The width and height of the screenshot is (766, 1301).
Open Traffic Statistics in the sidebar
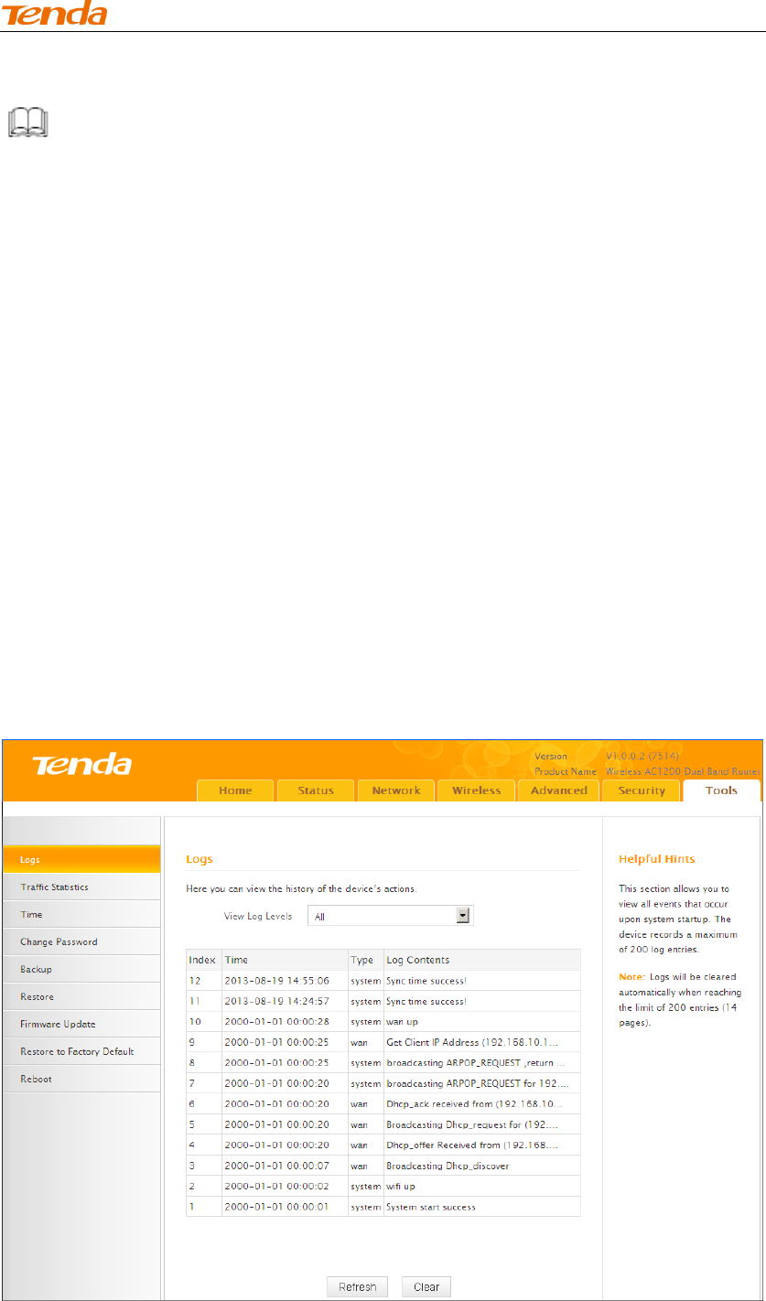(81, 887)
